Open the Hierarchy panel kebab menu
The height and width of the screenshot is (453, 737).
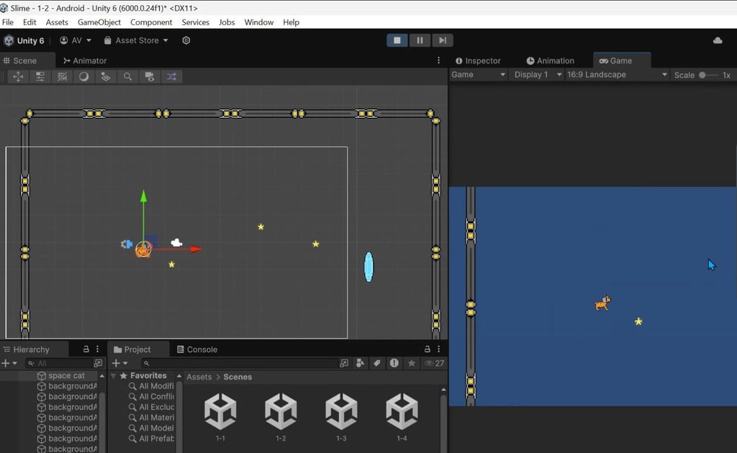(x=97, y=349)
